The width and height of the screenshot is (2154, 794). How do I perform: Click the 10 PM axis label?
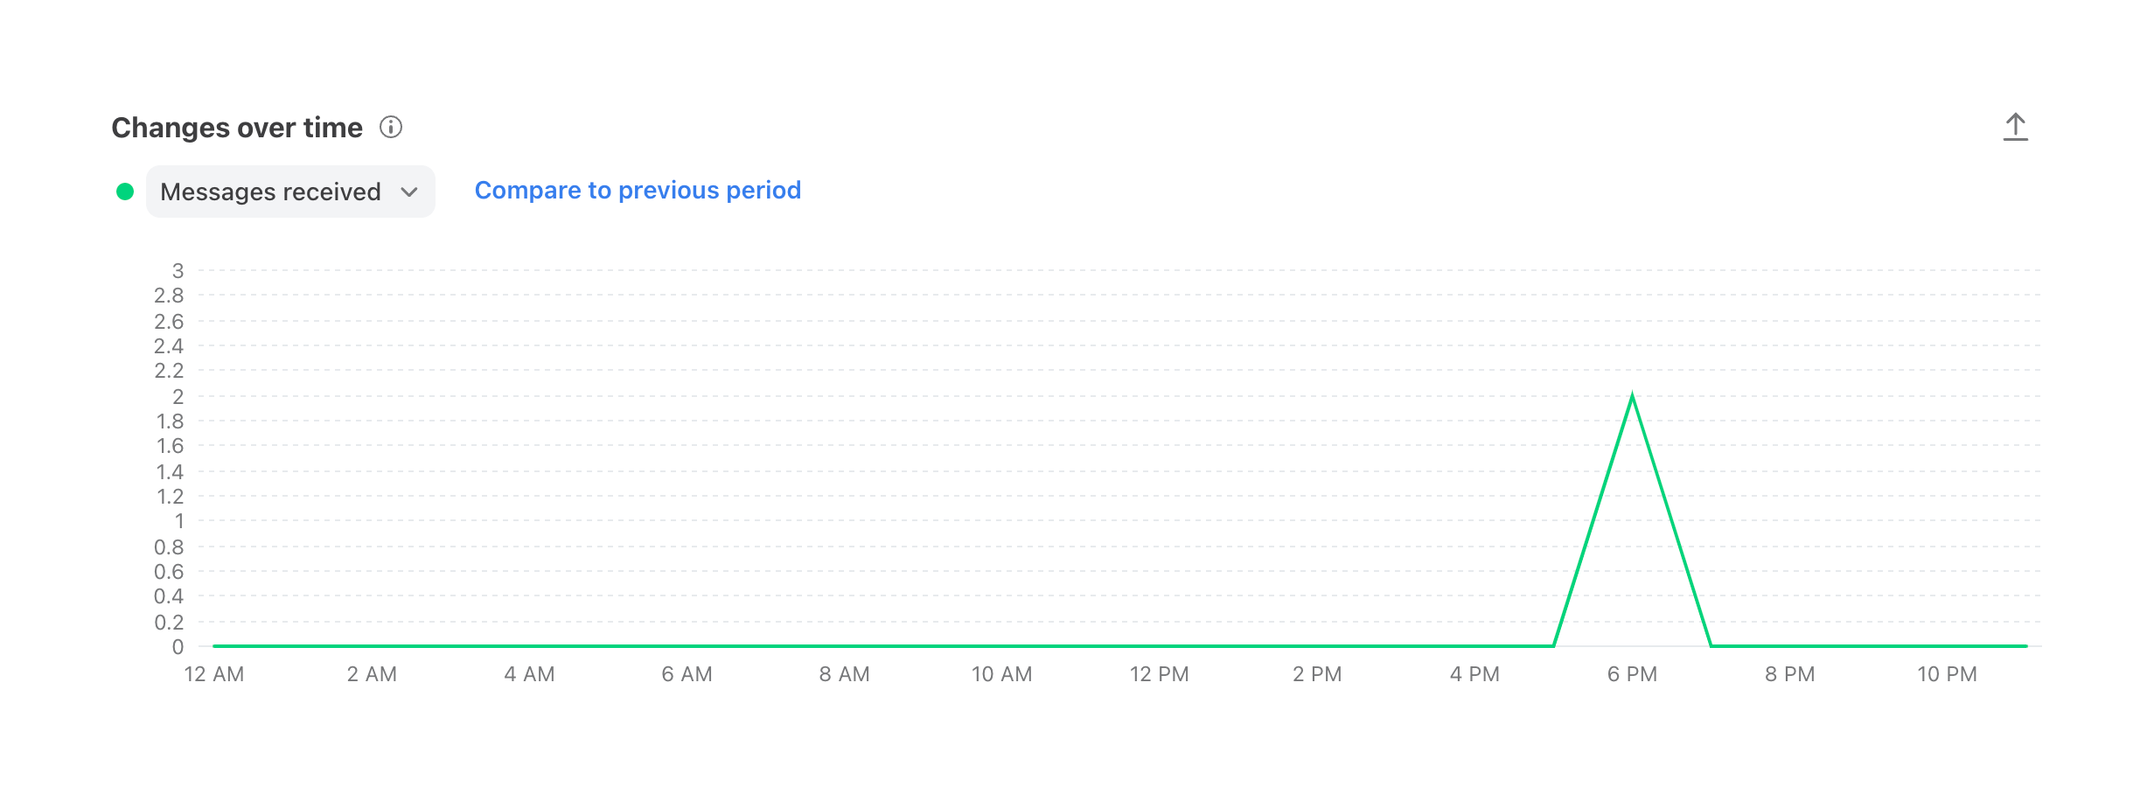coord(1947,674)
